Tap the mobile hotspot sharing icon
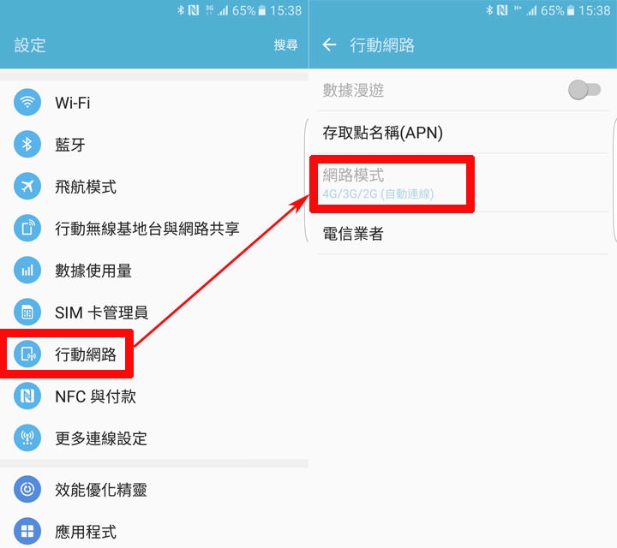The width and height of the screenshot is (617, 548). point(27,228)
